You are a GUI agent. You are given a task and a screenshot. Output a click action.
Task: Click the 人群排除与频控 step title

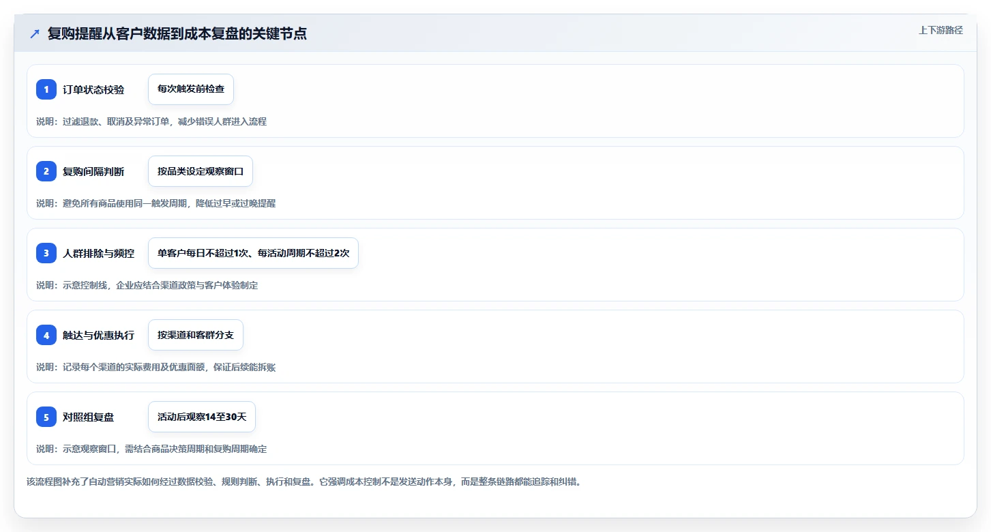tap(99, 253)
